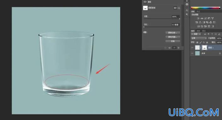The image size is (222, 120).
Task: Open the layer blend mode dropdown
Action: (199, 38)
